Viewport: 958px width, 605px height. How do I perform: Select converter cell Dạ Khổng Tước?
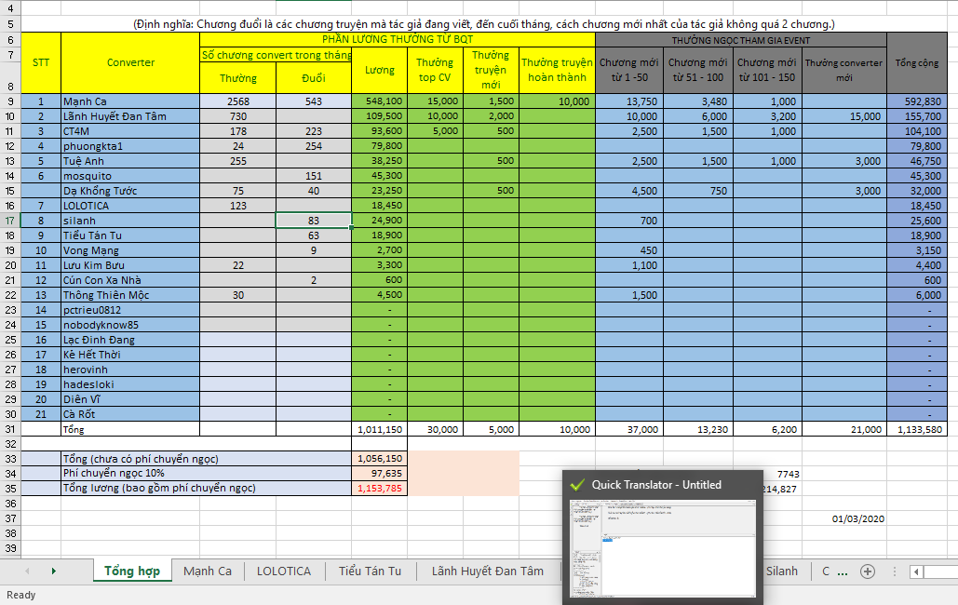pyautogui.click(x=130, y=191)
